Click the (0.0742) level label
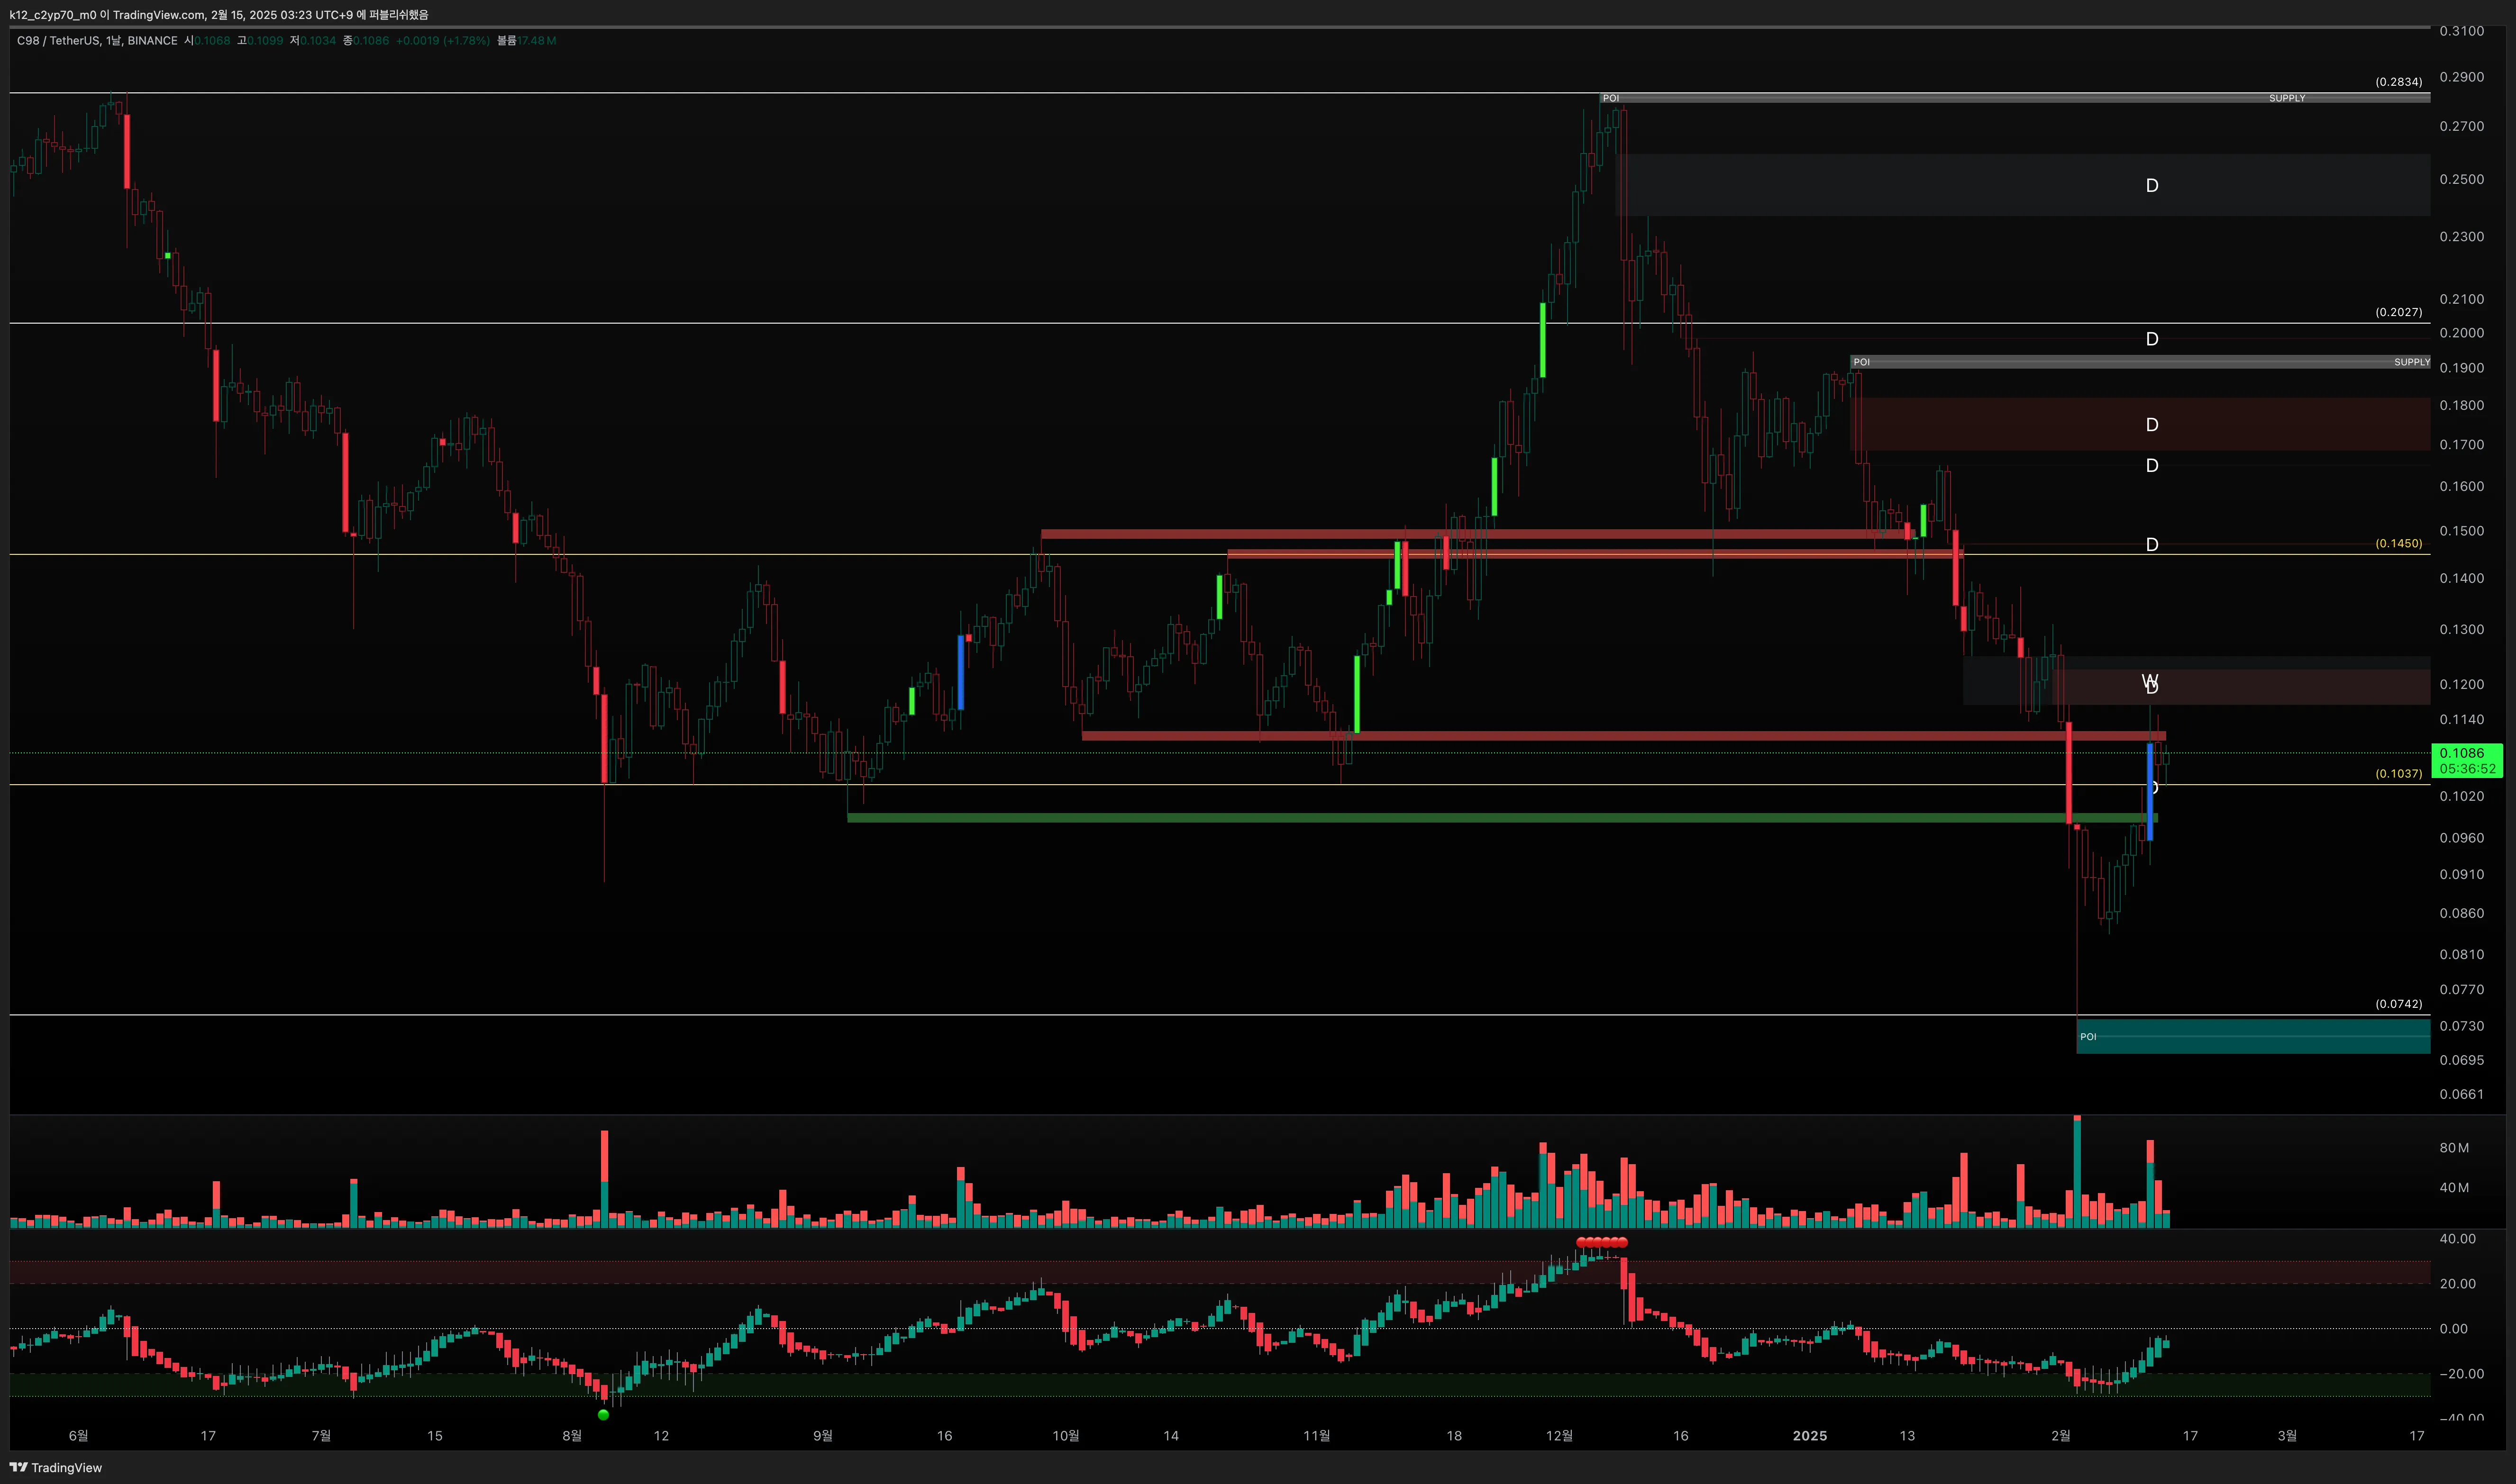 click(x=2399, y=1004)
